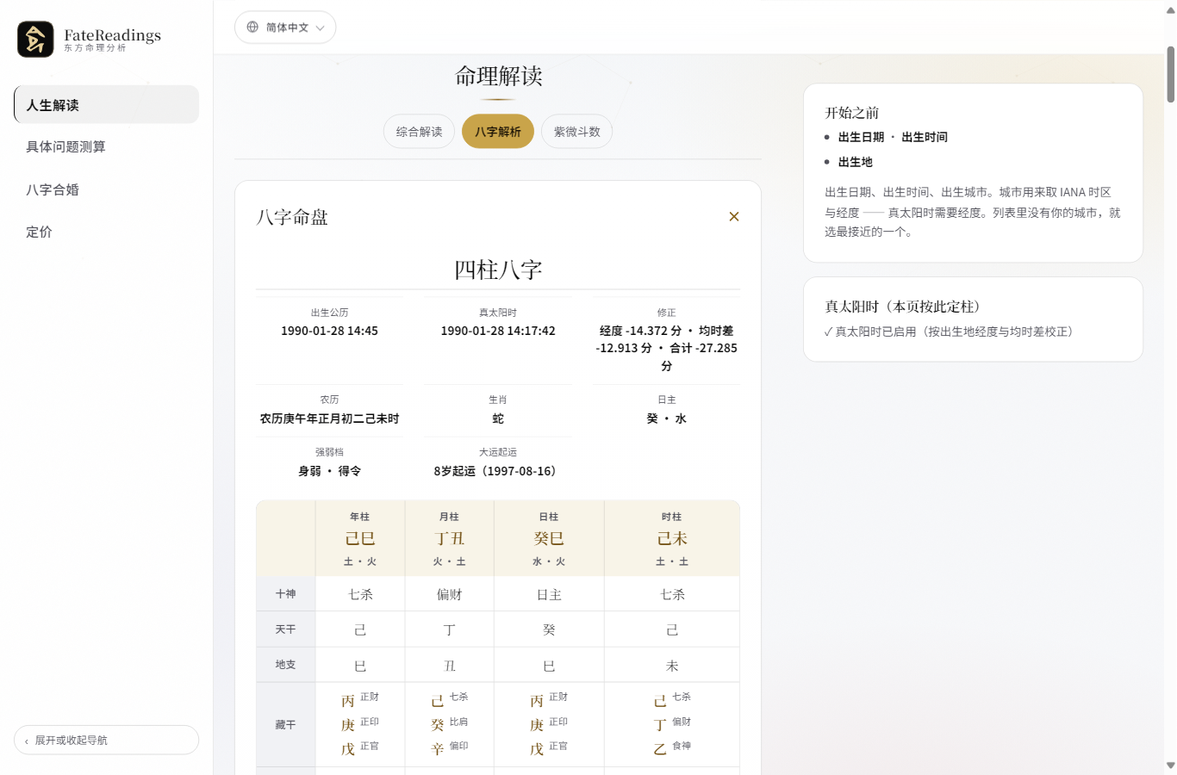This screenshot has height=775, width=1177.
Task: Click the 强弱档 value 身弱・得令
Action: 329,471
